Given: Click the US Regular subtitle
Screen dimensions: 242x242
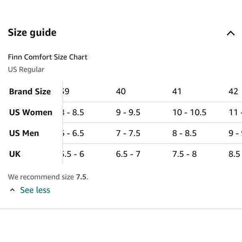Looking at the screenshot, I should (x=26, y=69).
